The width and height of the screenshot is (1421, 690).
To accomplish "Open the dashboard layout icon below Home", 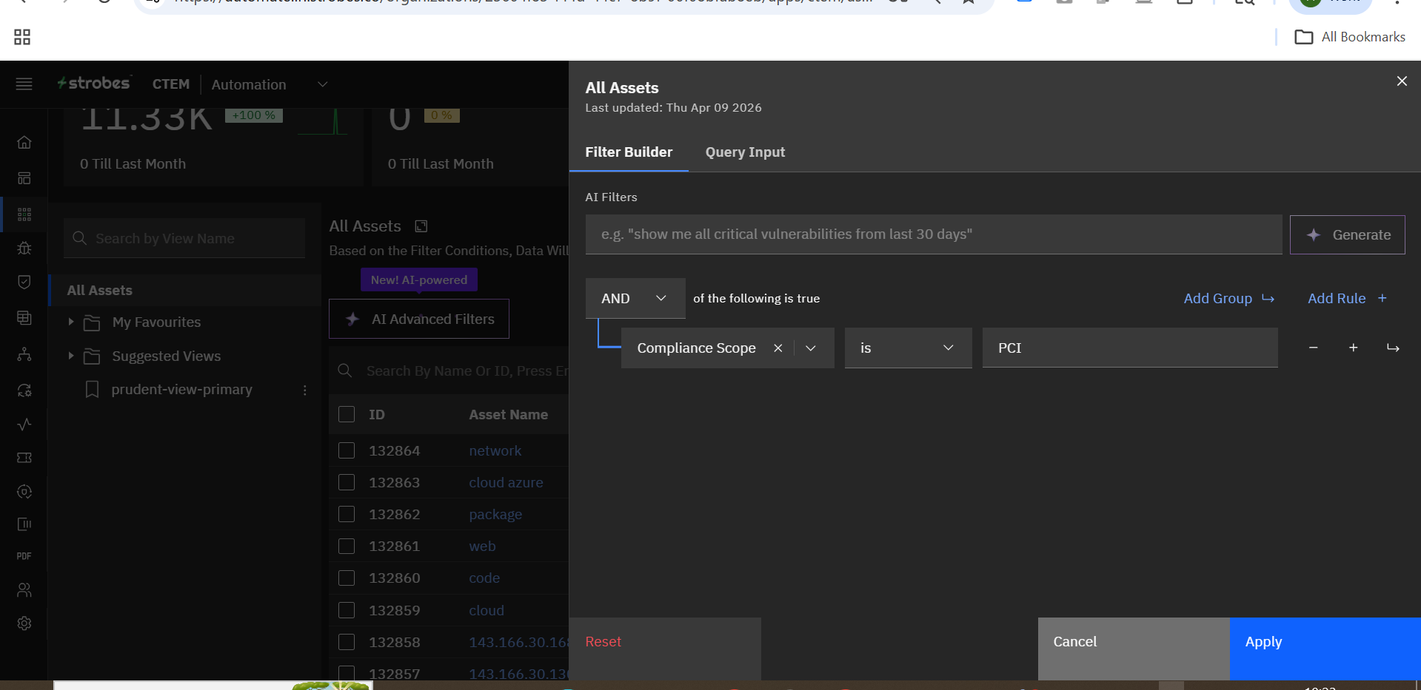I will [24, 178].
